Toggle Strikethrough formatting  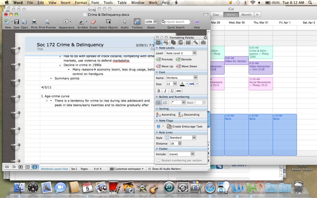(179, 91)
